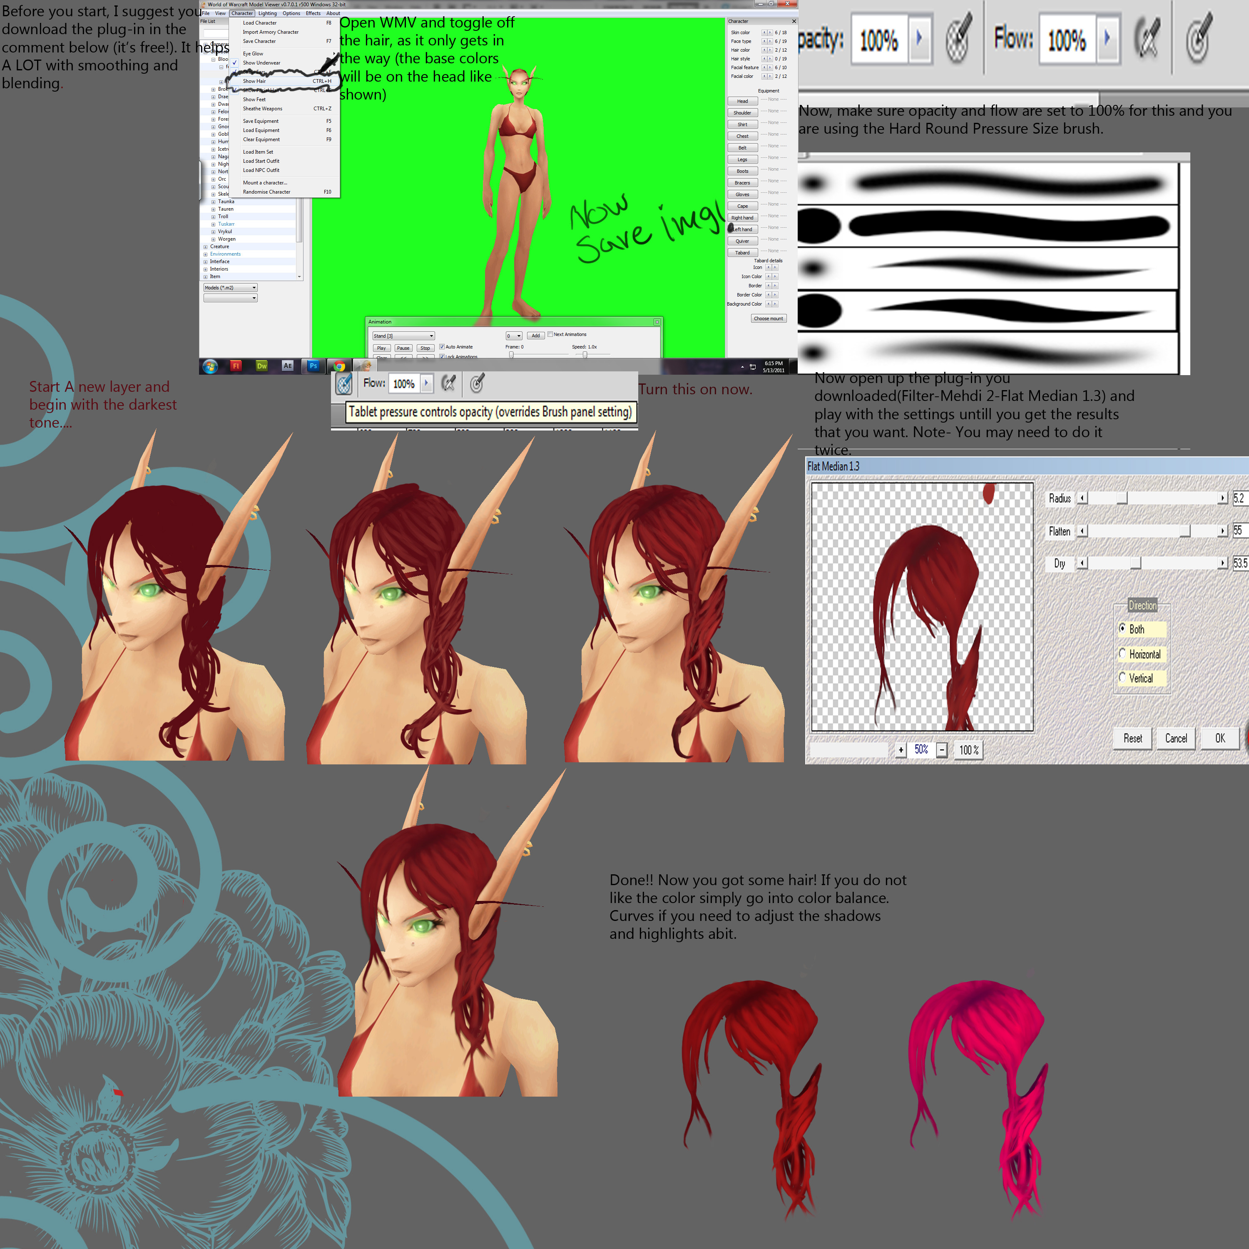Screen dimensions: 1249x1249
Task: Click Radius slider left arrow in Flat Median
Action: click(x=1083, y=498)
